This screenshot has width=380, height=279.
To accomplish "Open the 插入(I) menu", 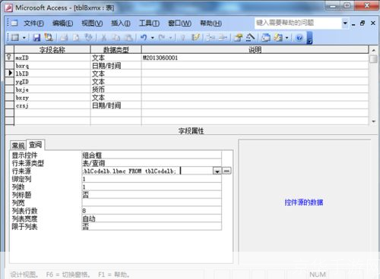I will pos(121,24).
